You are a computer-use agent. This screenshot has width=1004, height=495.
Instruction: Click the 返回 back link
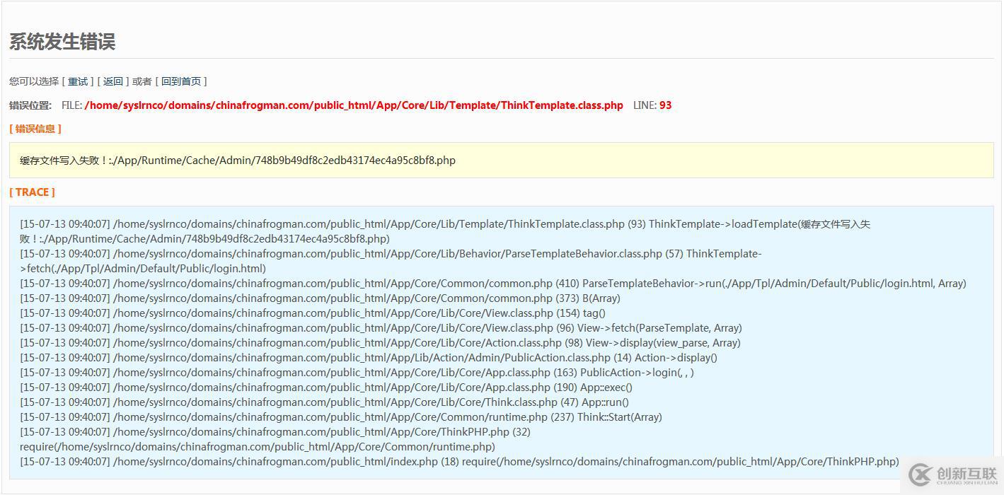click(x=113, y=81)
